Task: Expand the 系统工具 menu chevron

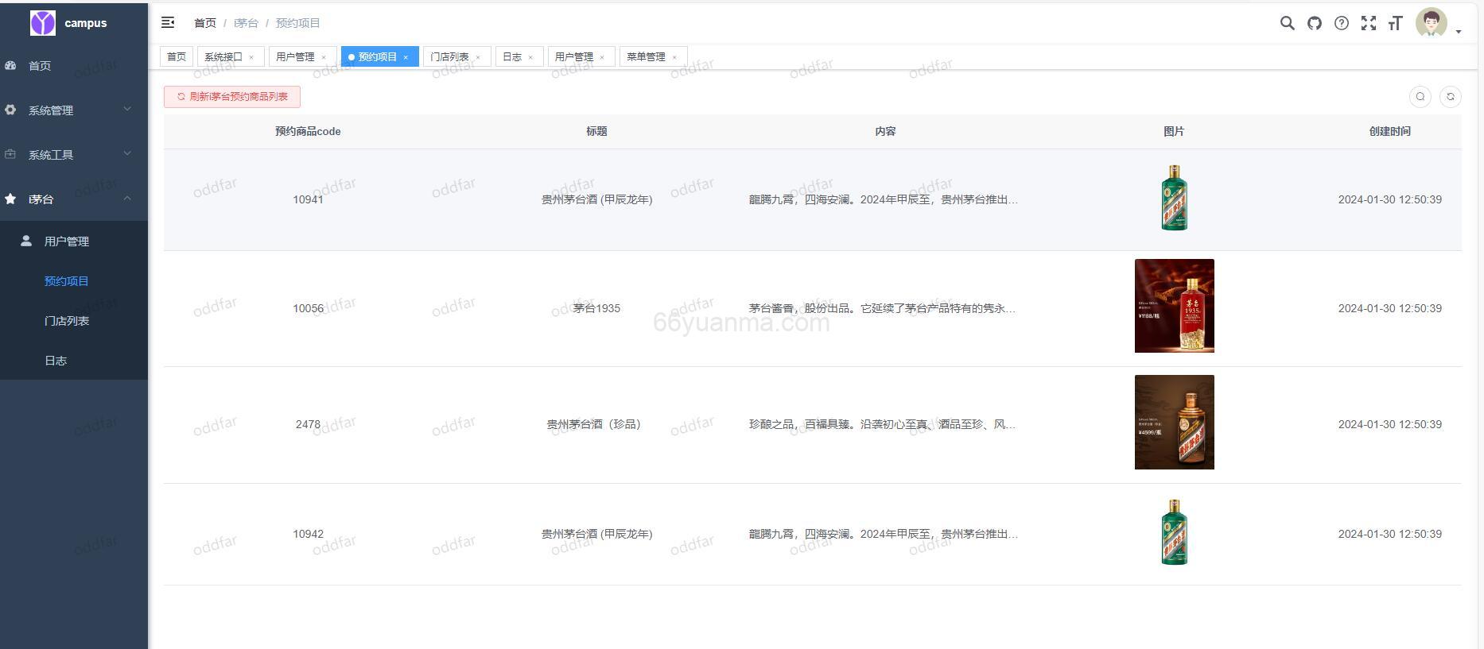Action: click(x=127, y=153)
